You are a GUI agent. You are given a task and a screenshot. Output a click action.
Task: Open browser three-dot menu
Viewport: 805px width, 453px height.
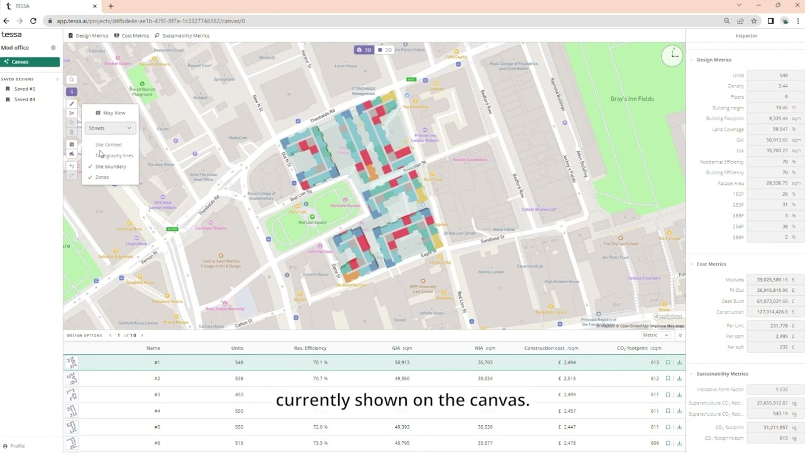pyautogui.click(x=799, y=21)
